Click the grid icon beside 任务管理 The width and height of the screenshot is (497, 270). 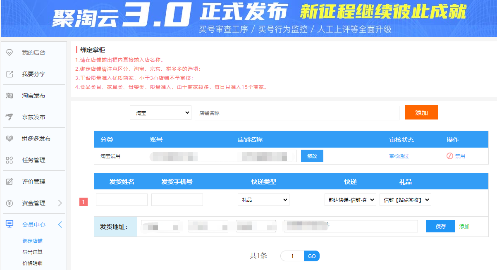(10, 160)
